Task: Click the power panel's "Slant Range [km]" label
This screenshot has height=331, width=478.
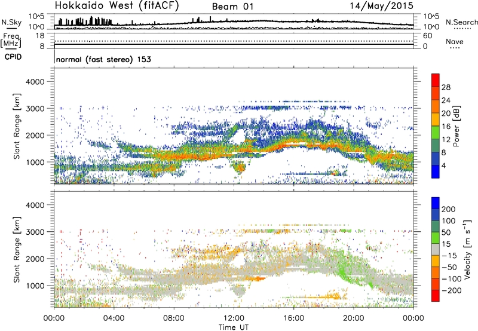Action: click(x=17, y=127)
